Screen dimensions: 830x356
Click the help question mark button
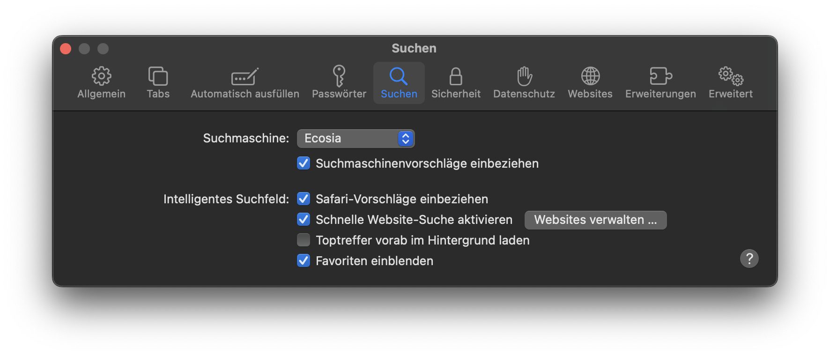pyautogui.click(x=749, y=259)
